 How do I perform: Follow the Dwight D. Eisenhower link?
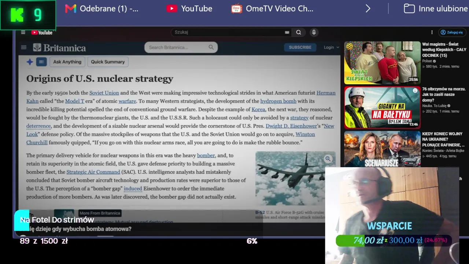(x=291, y=126)
